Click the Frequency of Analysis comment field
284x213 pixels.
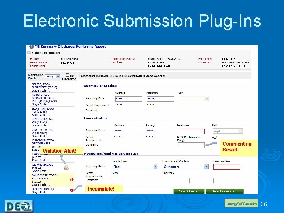pos(176,181)
